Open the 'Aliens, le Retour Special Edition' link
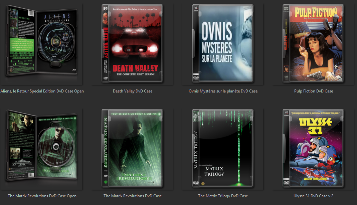Screen dimensions: 357x205 tap(42, 91)
